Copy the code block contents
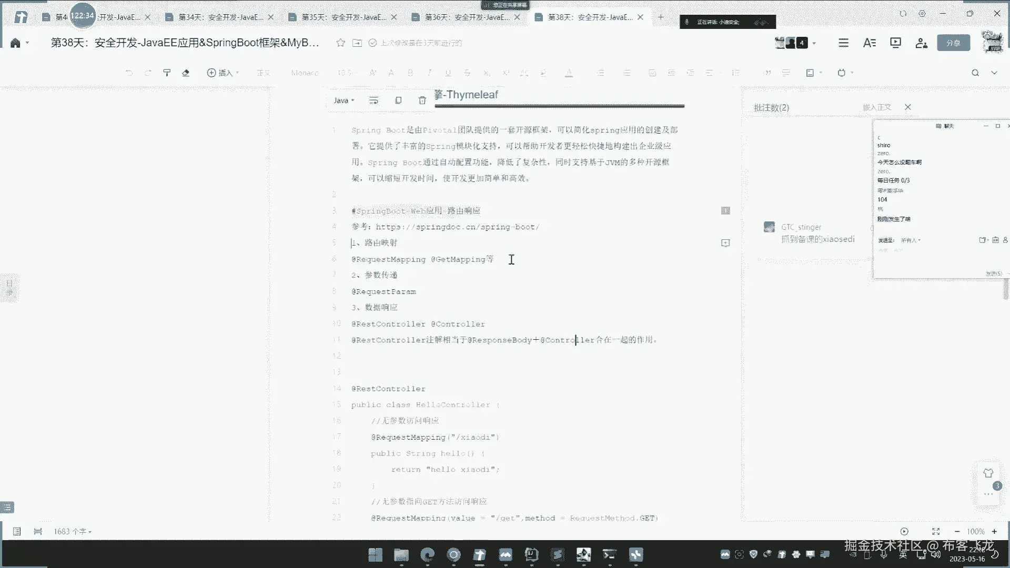Screen dimensions: 1010x568 tap(398, 100)
